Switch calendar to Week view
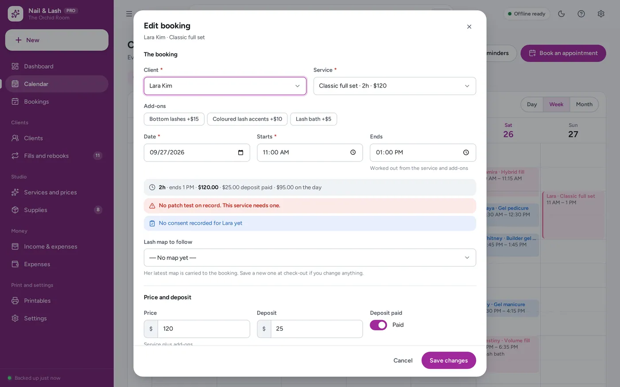The image size is (620, 387). tap(556, 104)
